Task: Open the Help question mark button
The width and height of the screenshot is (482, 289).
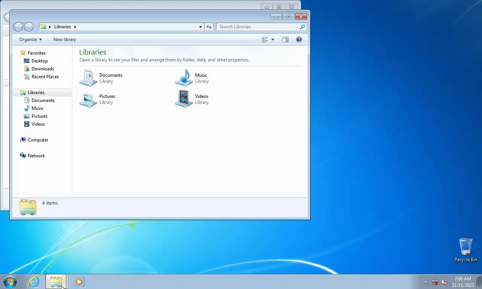Action: click(299, 40)
